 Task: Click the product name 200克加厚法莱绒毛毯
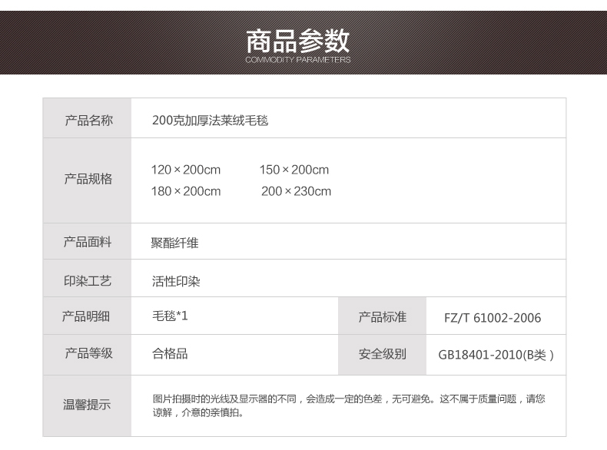pyautogui.click(x=210, y=121)
